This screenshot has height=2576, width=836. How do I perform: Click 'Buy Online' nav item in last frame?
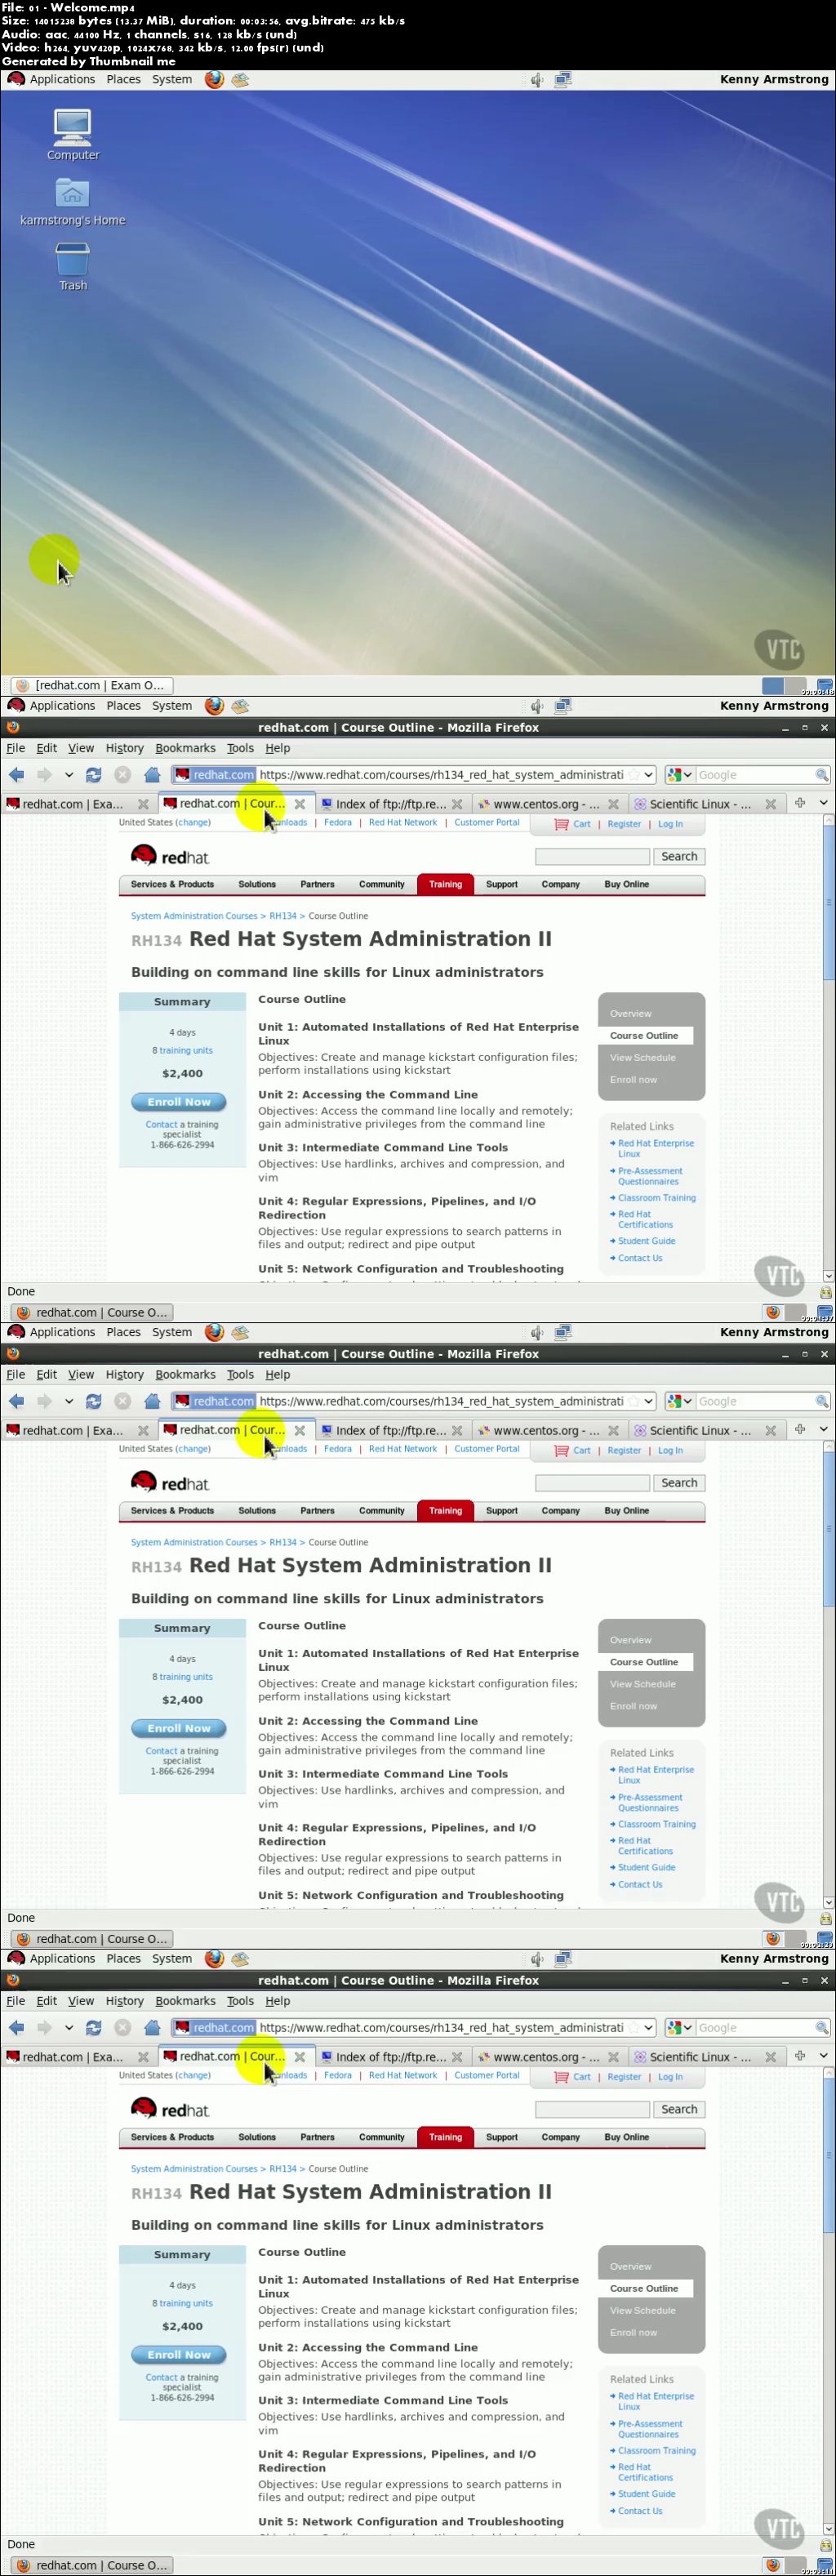click(x=626, y=2137)
